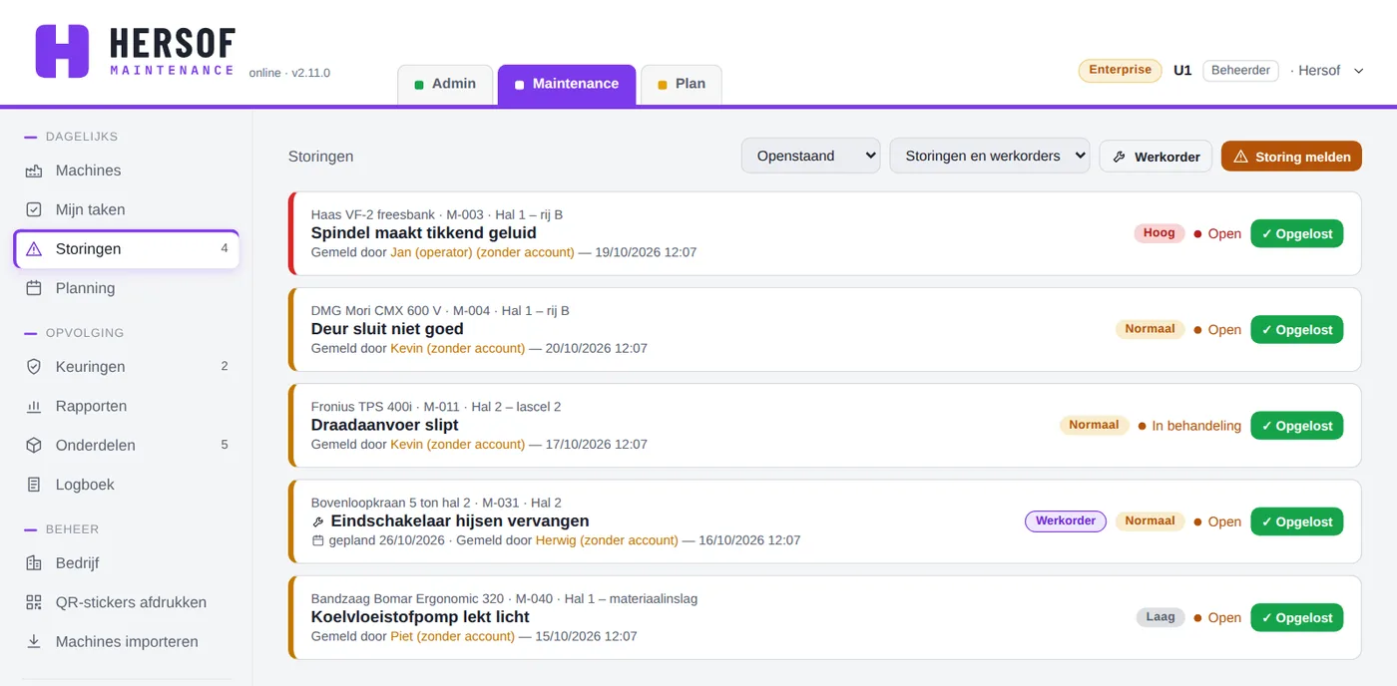This screenshot has height=686, width=1397.
Task: Click the orange square on Plan tab
Action: [x=663, y=85]
